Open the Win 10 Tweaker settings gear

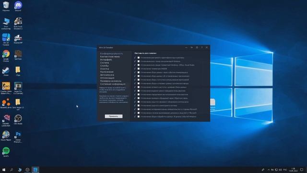point(197,48)
